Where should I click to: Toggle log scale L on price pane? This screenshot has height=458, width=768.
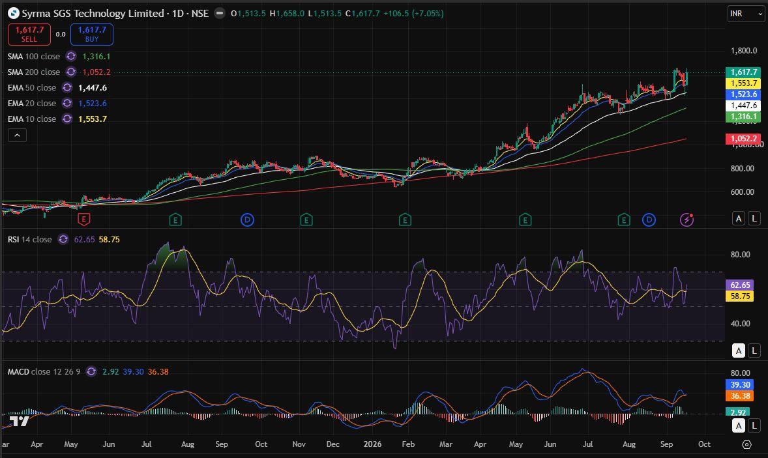click(x=754, y=218)
